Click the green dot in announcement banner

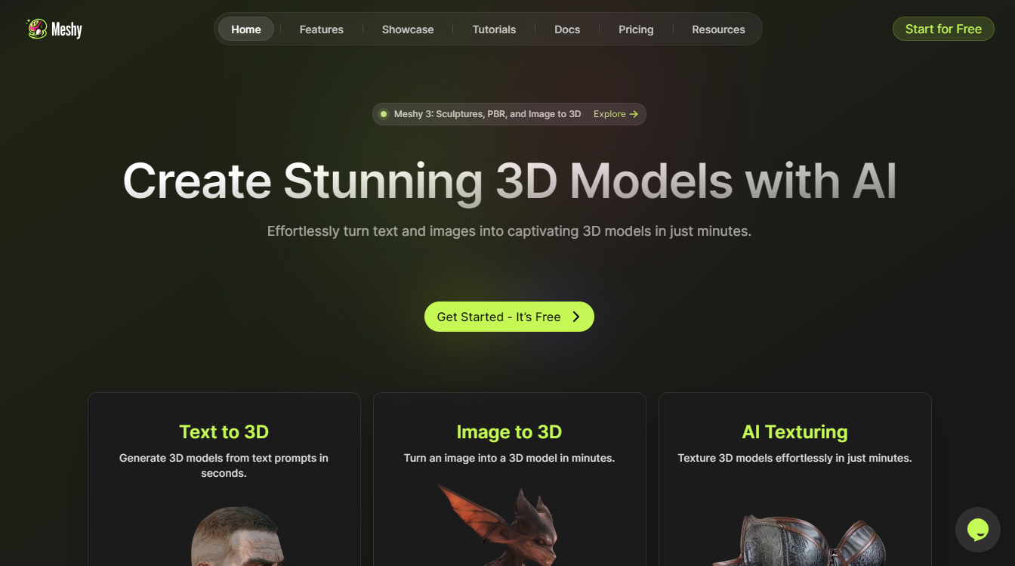(384, 114)
